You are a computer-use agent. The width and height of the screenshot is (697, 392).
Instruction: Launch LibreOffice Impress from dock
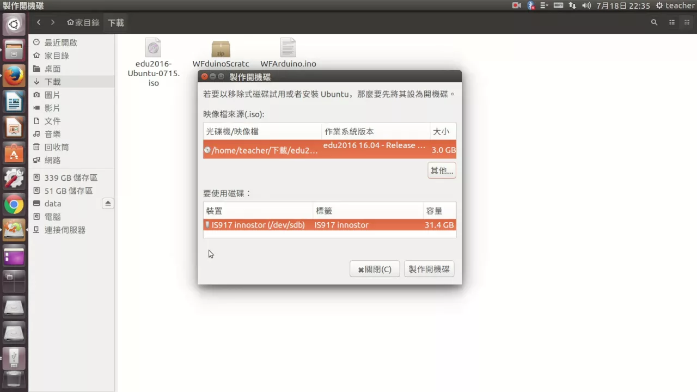(x=14, y=128)
